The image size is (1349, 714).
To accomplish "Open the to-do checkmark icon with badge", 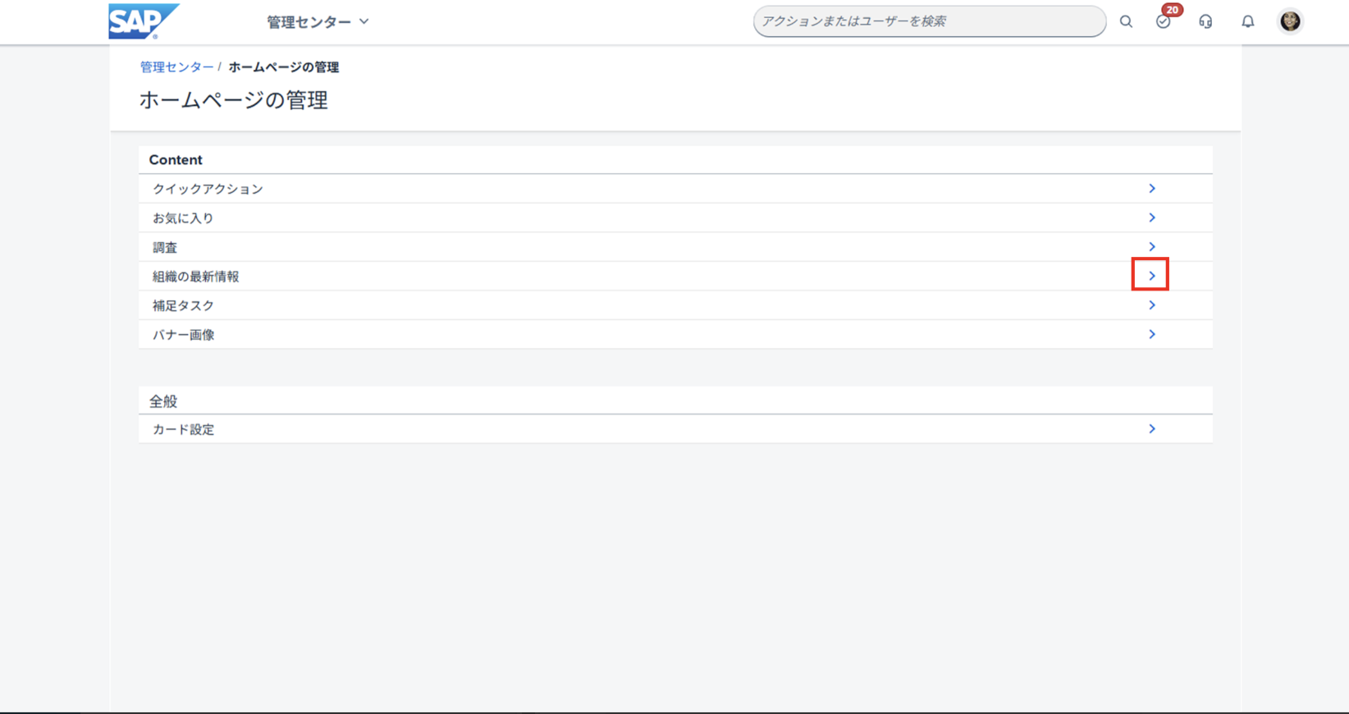I will (x=1163, y=21).
